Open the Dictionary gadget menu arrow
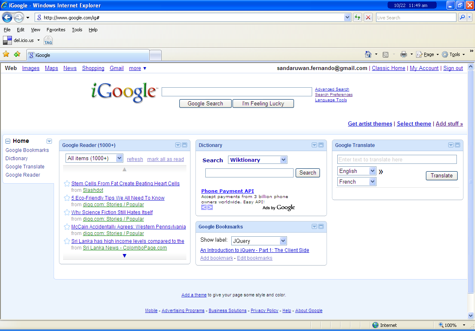 (x=315, y=145)
